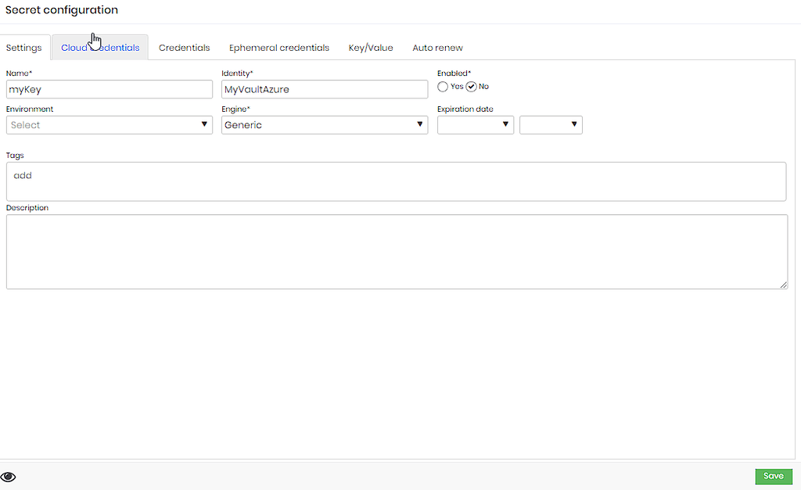This screenshot has height=490, width=801.
Task: Open the Ephemeral credentials tab
Action: pos(279,48)
